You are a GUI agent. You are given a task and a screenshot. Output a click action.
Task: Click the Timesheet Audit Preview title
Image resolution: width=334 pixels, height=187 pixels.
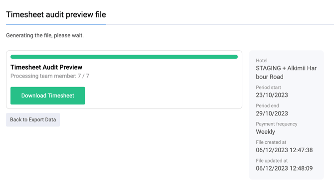46,67
